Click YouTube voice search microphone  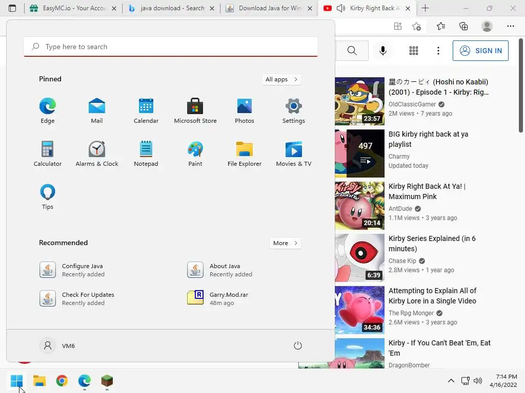click(382, 51)
